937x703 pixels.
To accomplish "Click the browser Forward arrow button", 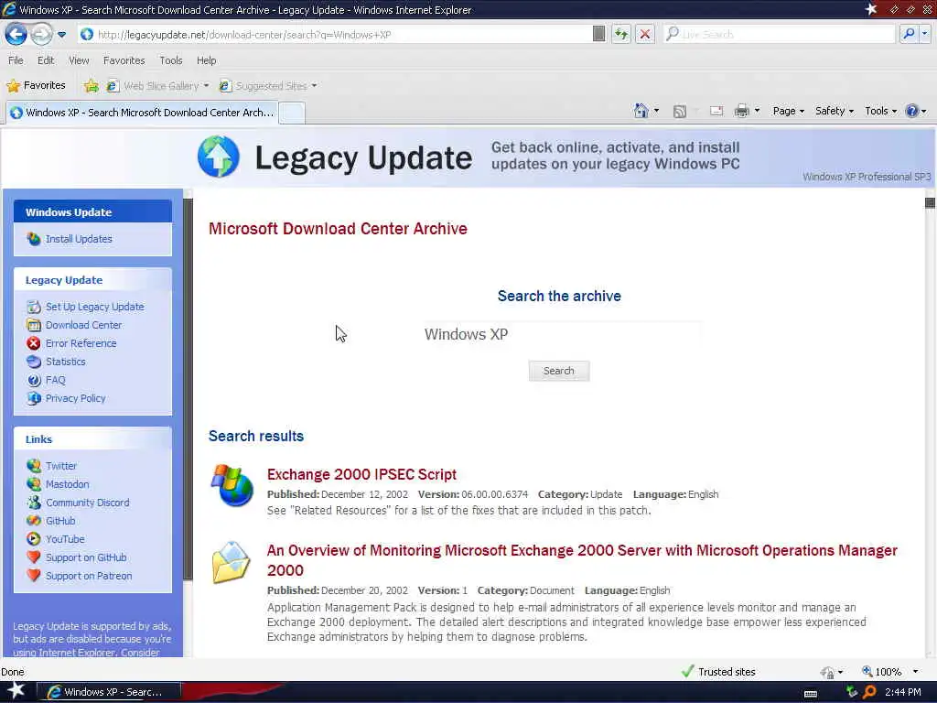I will tap(41, 34).
